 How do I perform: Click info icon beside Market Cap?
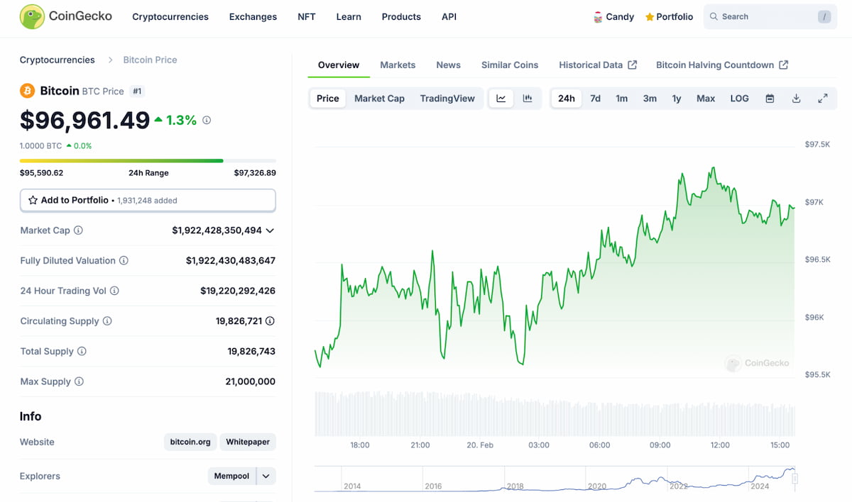pos(78,230)
